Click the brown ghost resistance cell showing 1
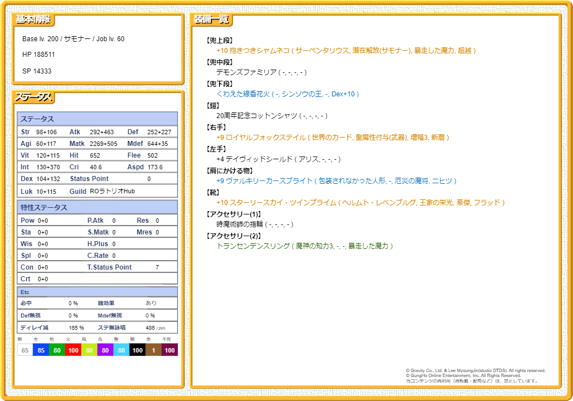This screenshot has height=401, width=573. coord(154,350)
